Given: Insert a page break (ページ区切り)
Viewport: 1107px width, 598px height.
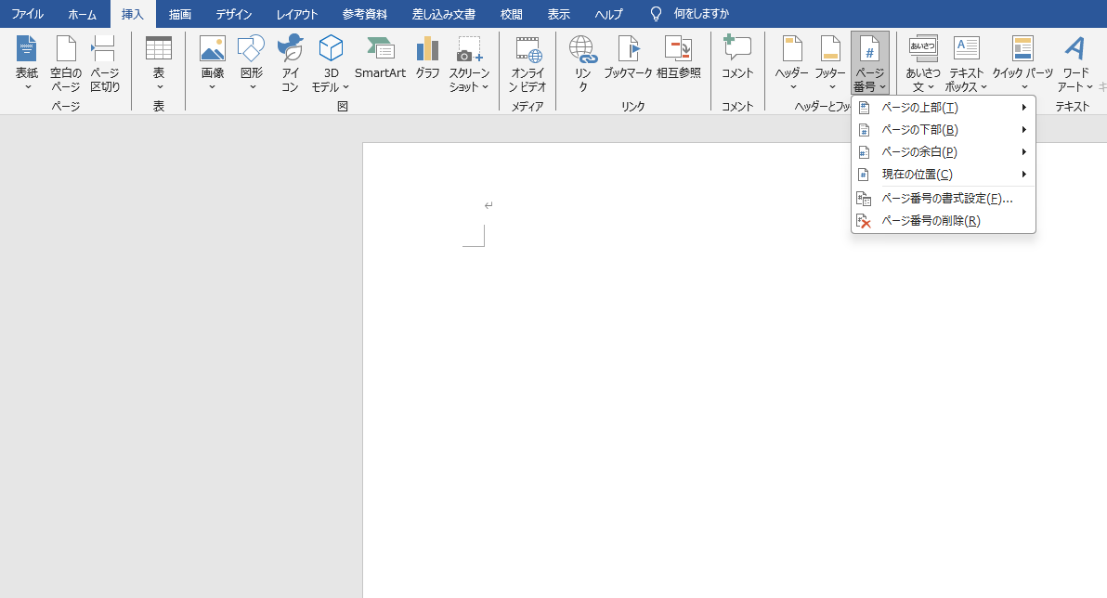Looking at the screenshot, I should (104, 63).
